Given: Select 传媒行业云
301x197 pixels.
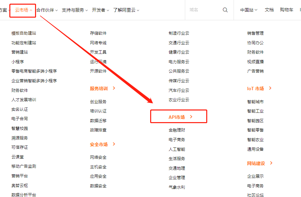Looking at the screenshot, I should coord(179,81).
